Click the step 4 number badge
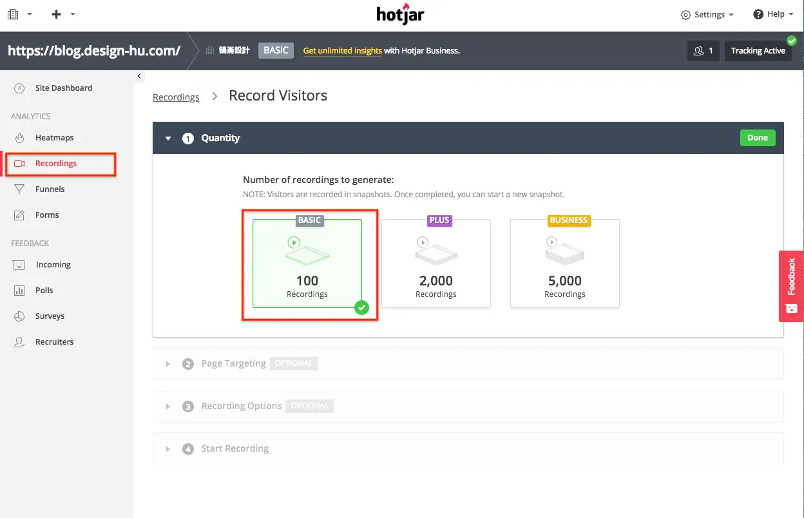 pos(188,449)
